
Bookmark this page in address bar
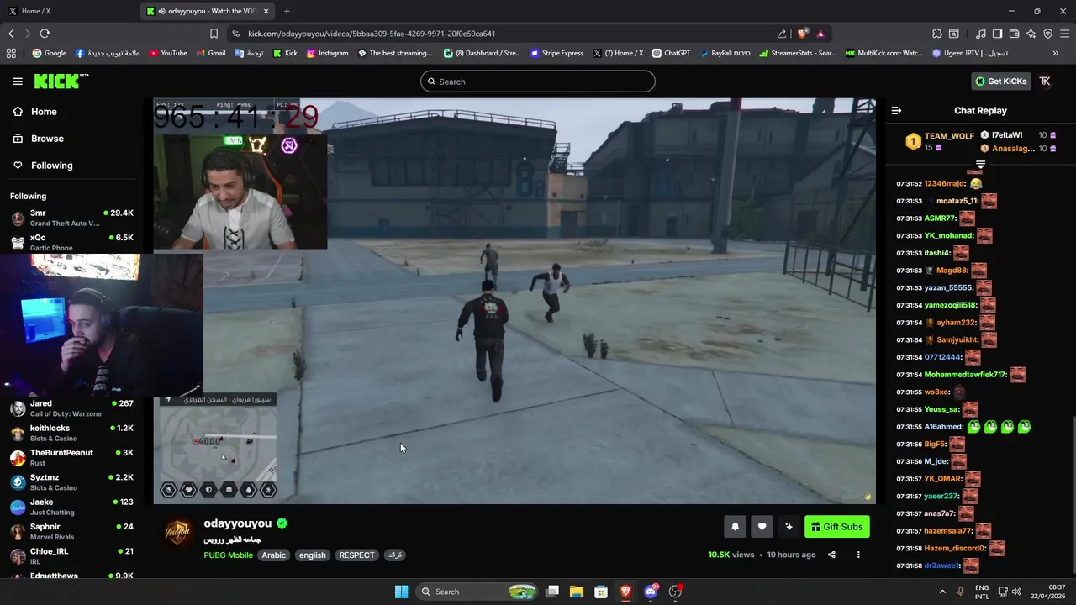tap(214, 34)
